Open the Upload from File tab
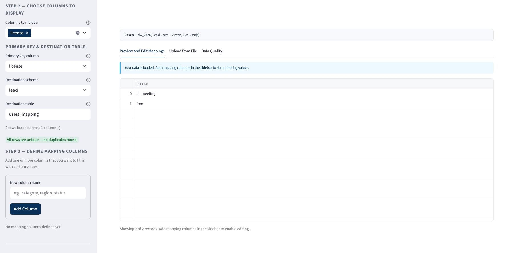The width and height of the screenshot is (516, 253). tap(183, 51)
